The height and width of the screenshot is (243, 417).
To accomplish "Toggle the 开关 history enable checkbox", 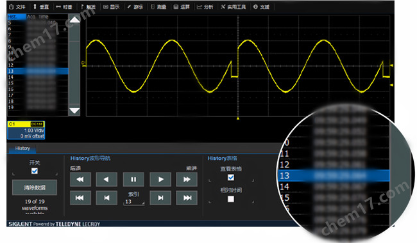I will pyautogui.click(x=35, y=171).
